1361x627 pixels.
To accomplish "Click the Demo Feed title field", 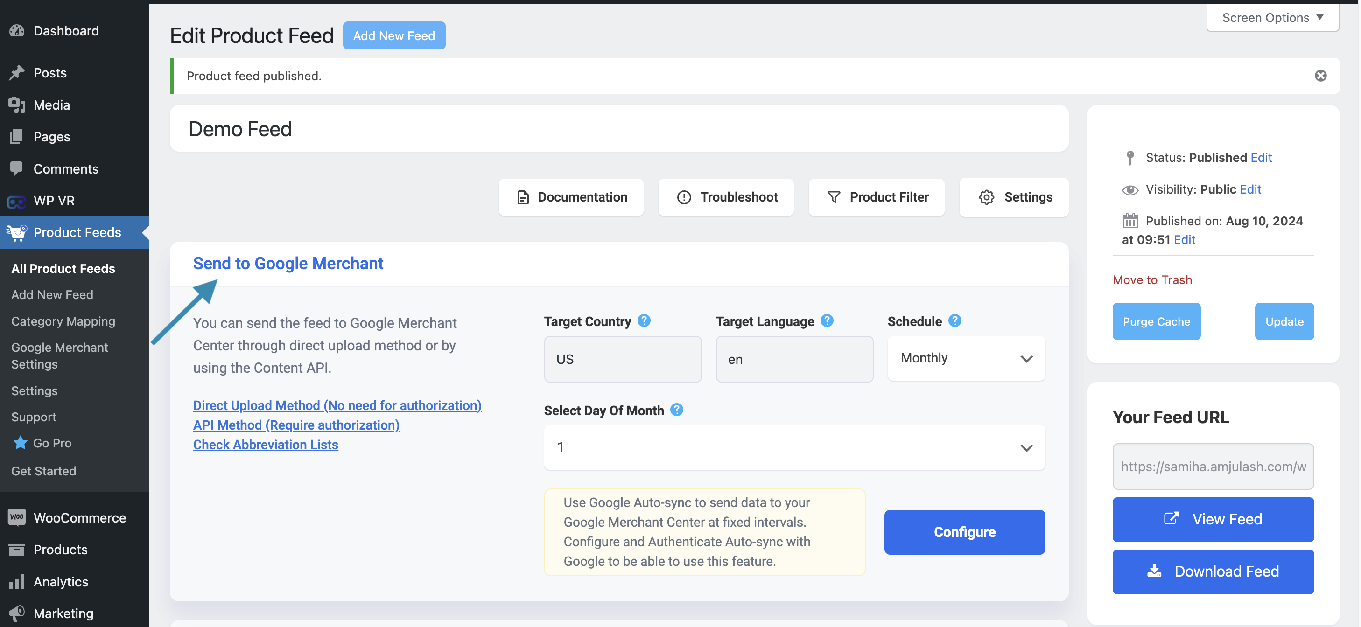I will tap(619, 128).
